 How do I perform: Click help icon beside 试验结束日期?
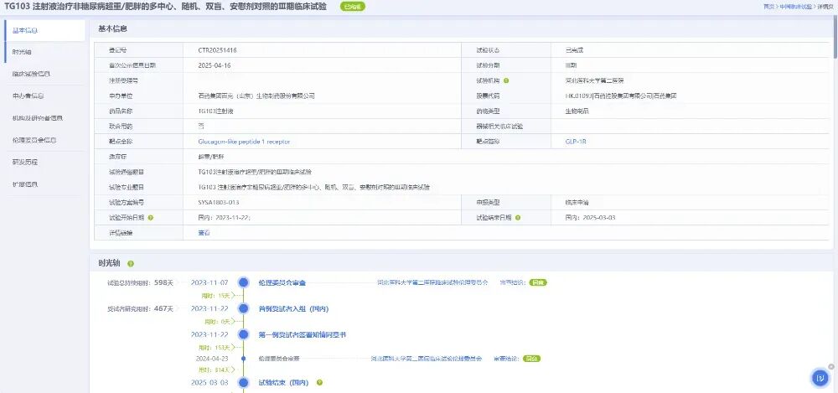coord(518,217)
